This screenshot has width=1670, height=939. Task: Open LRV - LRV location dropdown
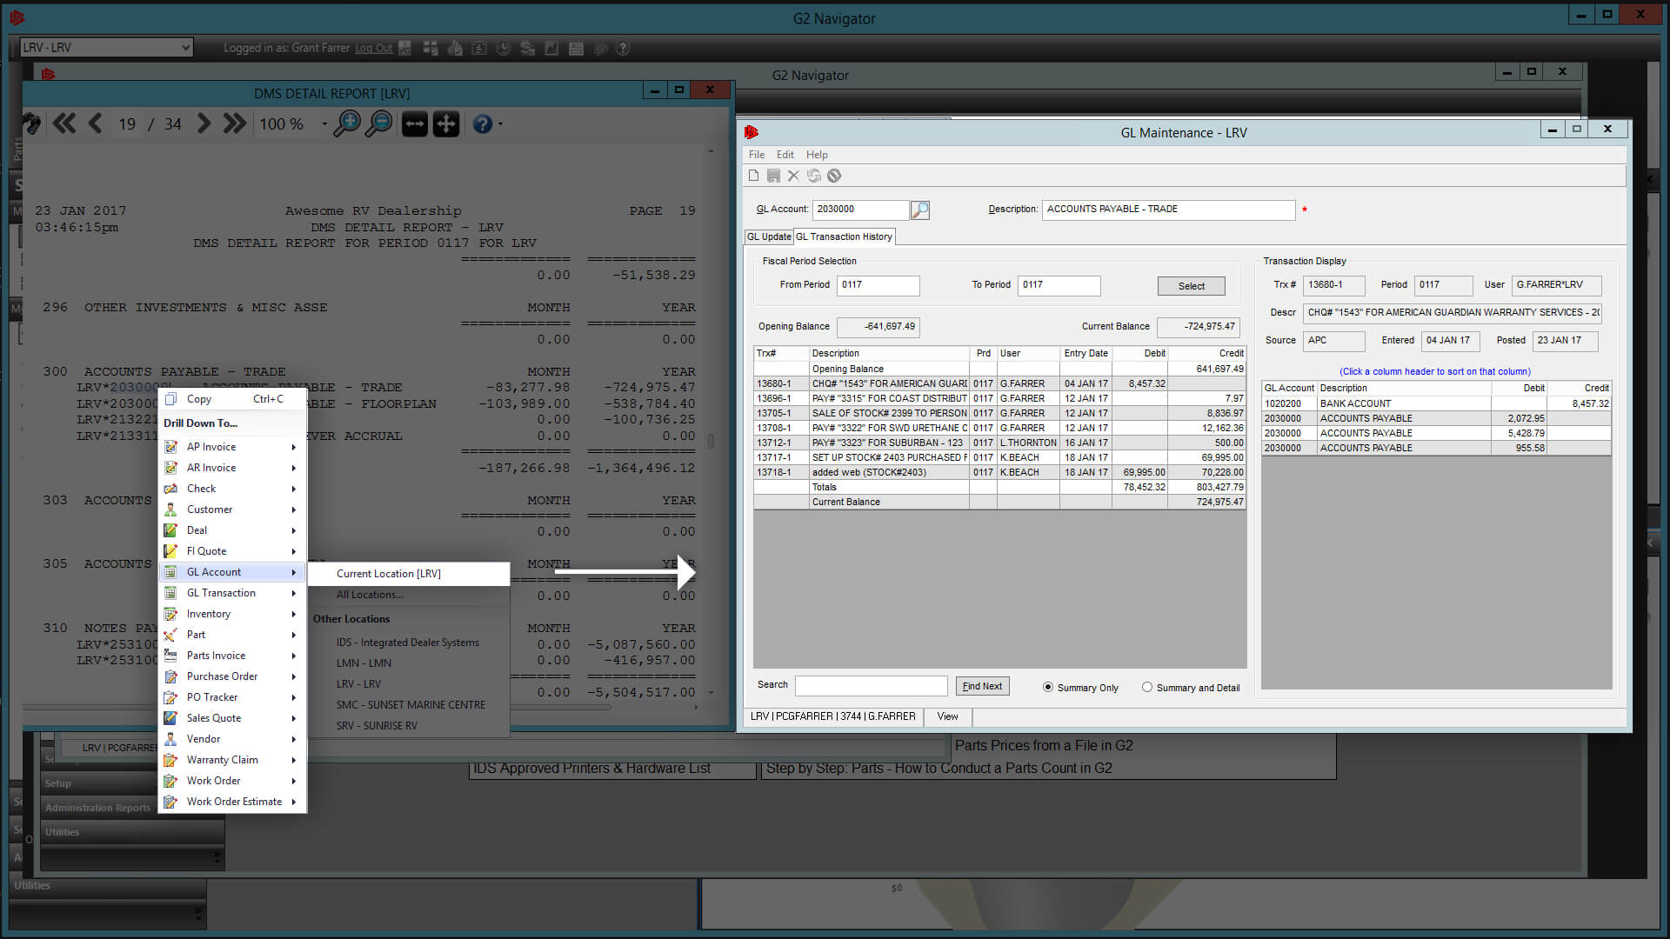(106, 48)
